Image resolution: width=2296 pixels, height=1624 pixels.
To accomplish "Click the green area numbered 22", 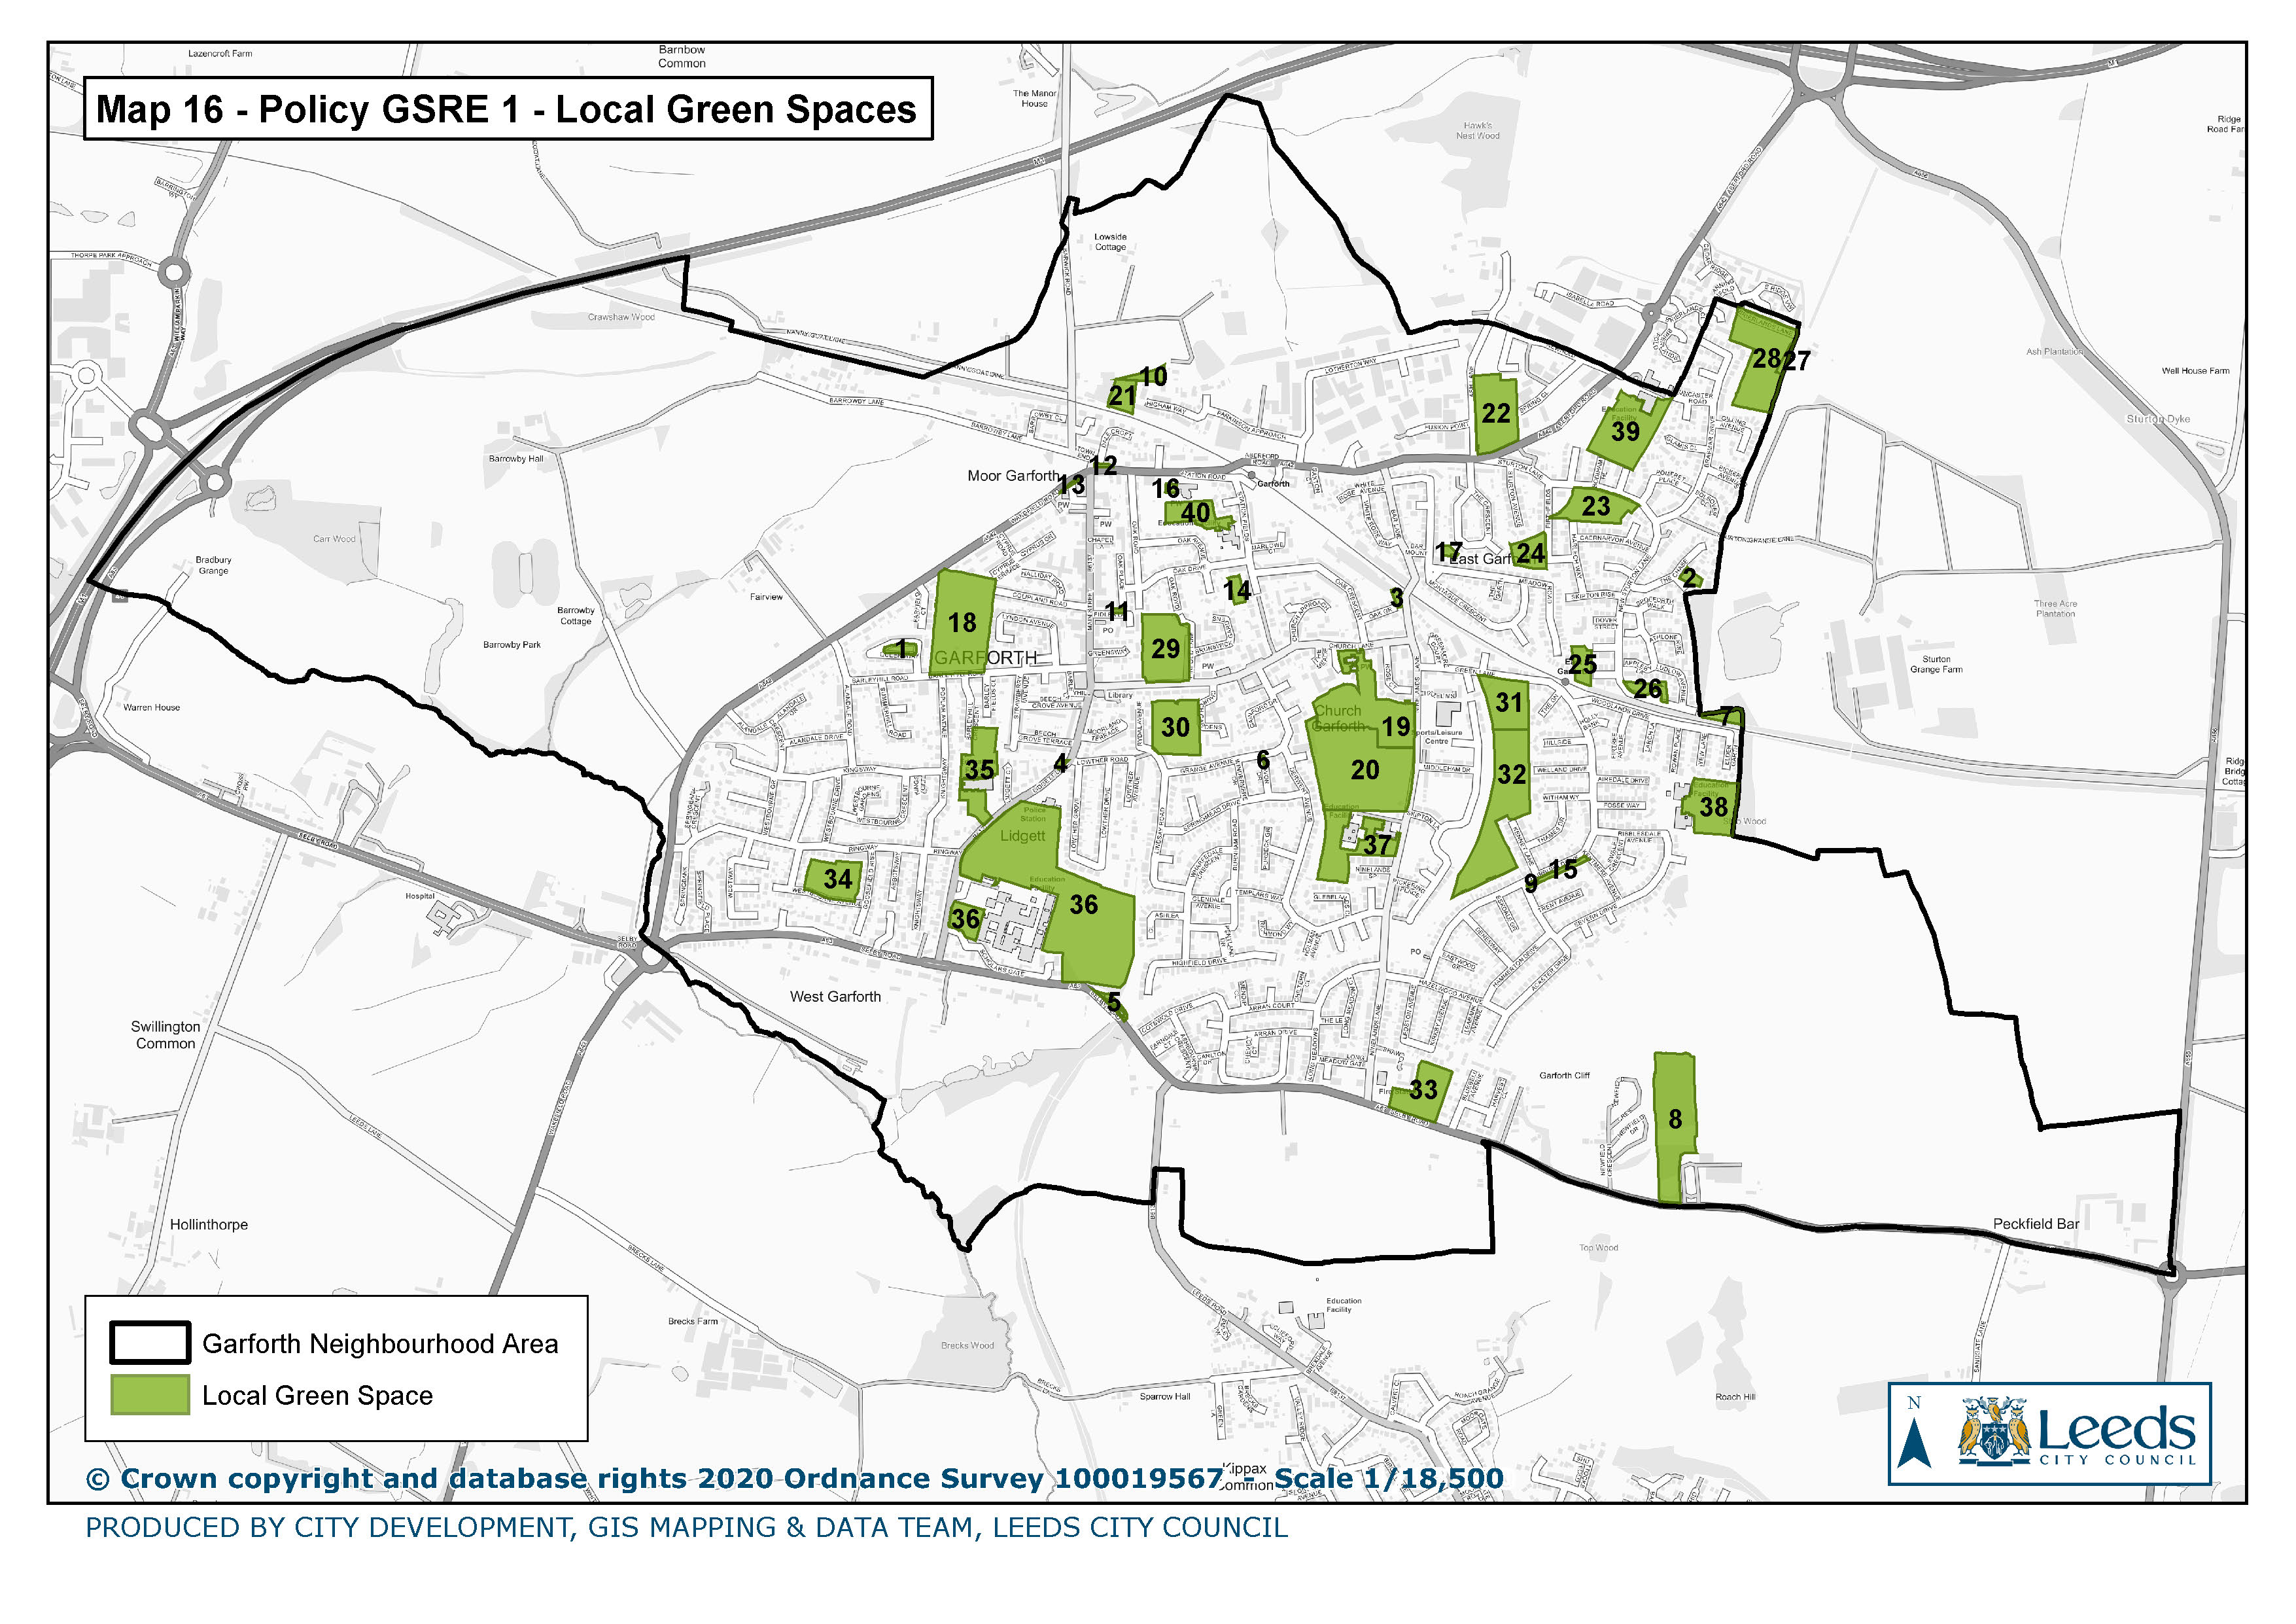I will [1496, 413].
